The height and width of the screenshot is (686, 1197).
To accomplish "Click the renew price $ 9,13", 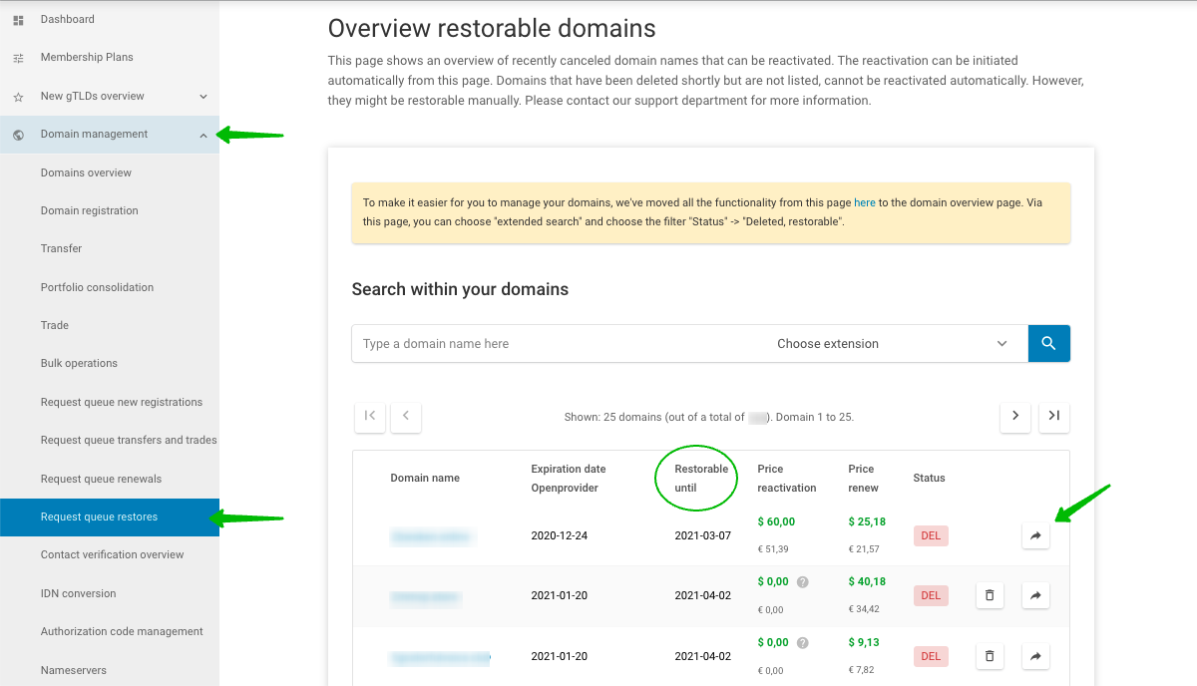I will pyautogui.click(x=864, y=642).
